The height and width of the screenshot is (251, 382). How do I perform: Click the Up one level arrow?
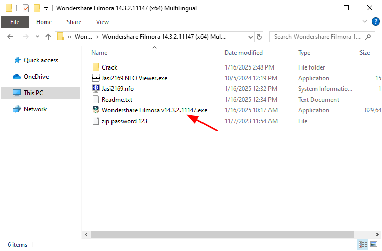tap(48, 37)
